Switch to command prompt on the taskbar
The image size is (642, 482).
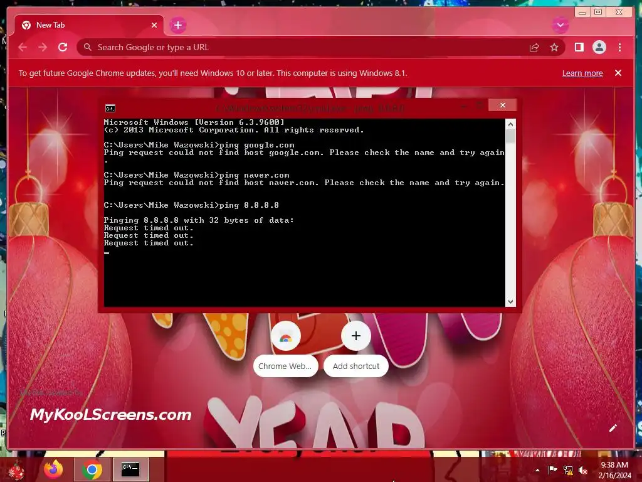[x=130, y=469]
